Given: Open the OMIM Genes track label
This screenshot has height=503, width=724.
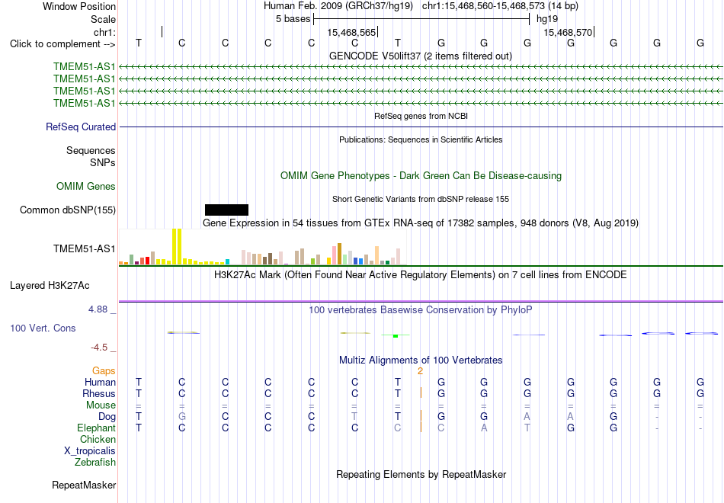Looking at the screenshot, I should pyautogui.click(x=86, y=186).
